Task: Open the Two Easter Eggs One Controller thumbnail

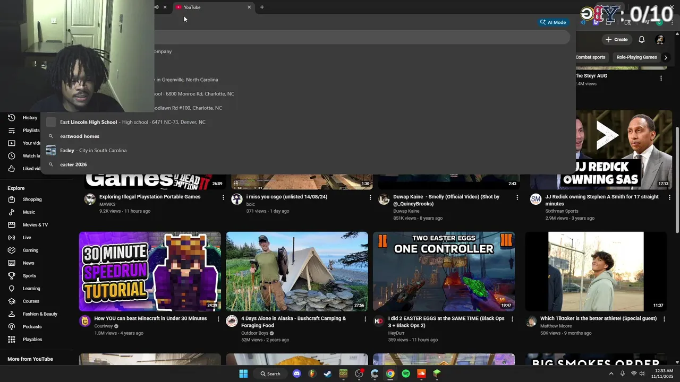Action: (444, 271)
